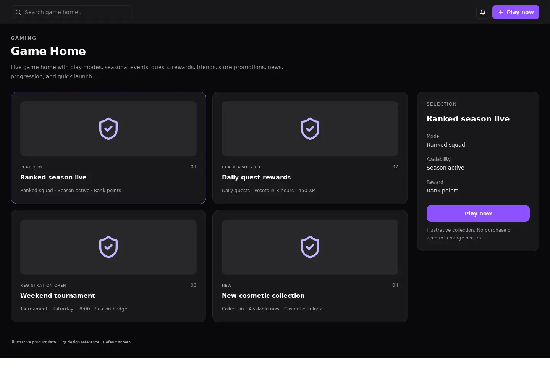This screenshot has width=550, height=391.
Task: Click card number 02
Action: pos(395,167)
